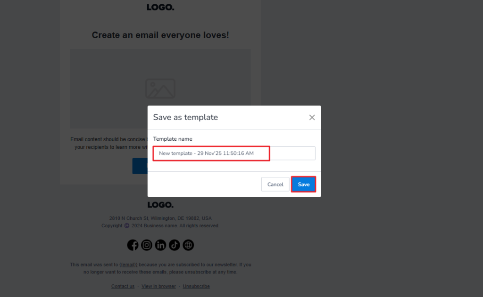Click the business address text in the footer
The width and height of the screenshot is (483, 297).
click(160, 218)
